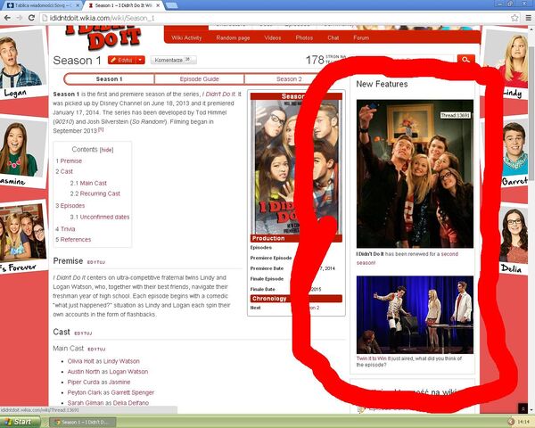Viewport: 535px width, 428px height.
Task: Jump to 4 Trivia in contents
Action: pyautogui.click(x=65, y=228)
